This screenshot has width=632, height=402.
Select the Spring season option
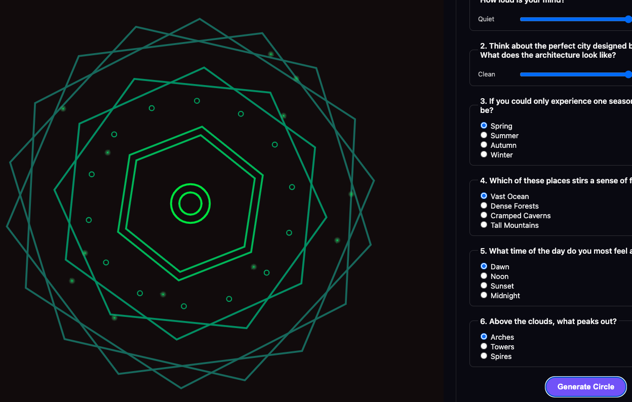[484, 126]
